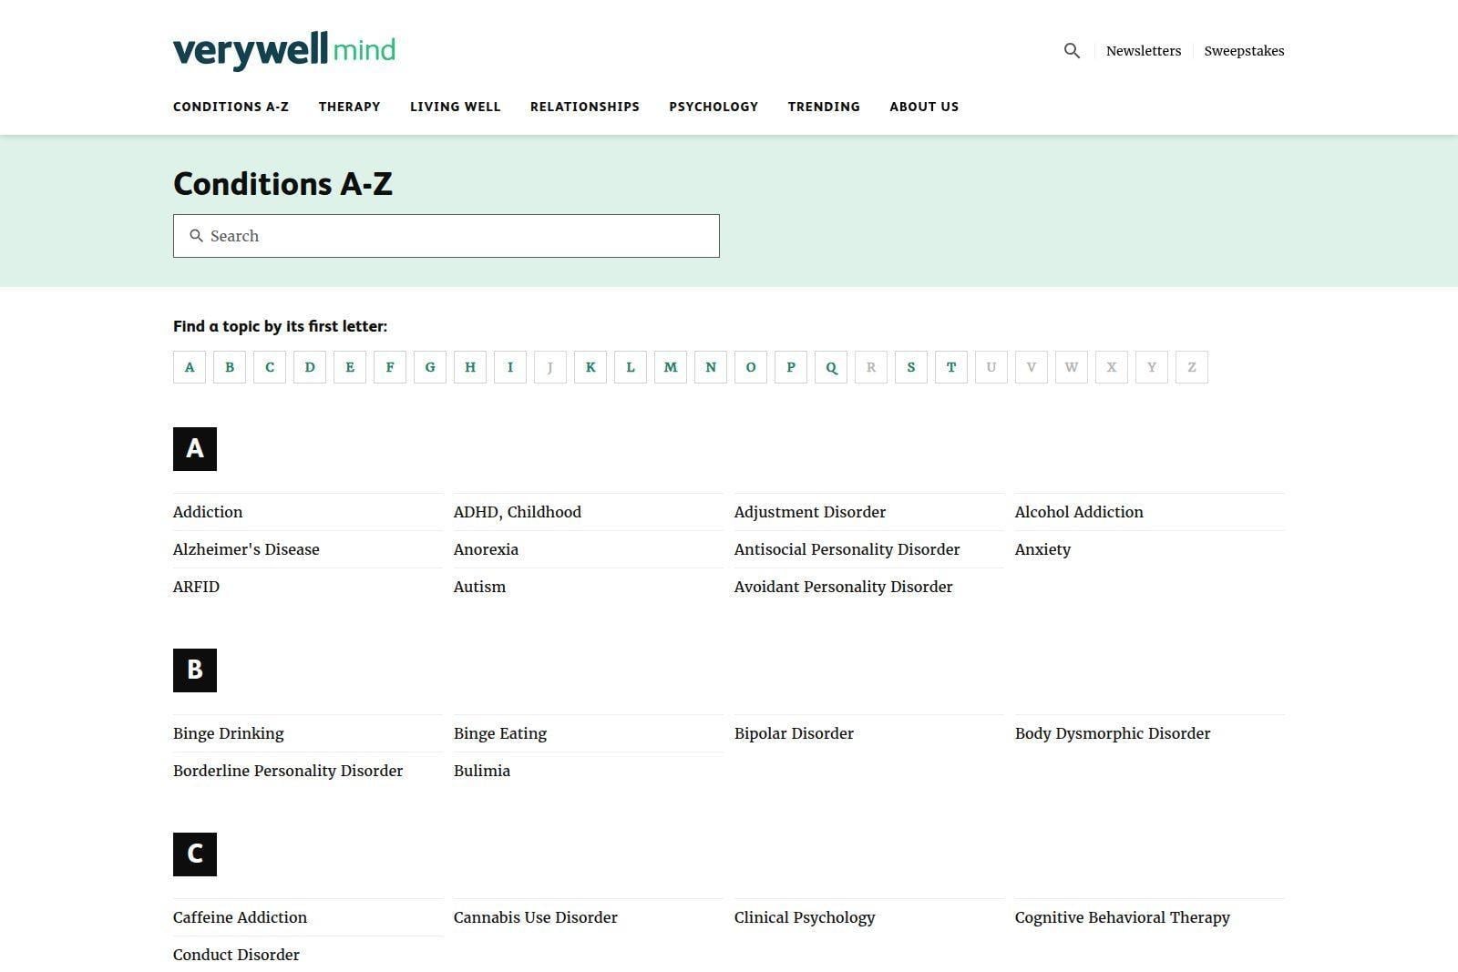Viewport: 1458px width, 972px height.
Task: Jump to letter O topics
Action: 751,367
